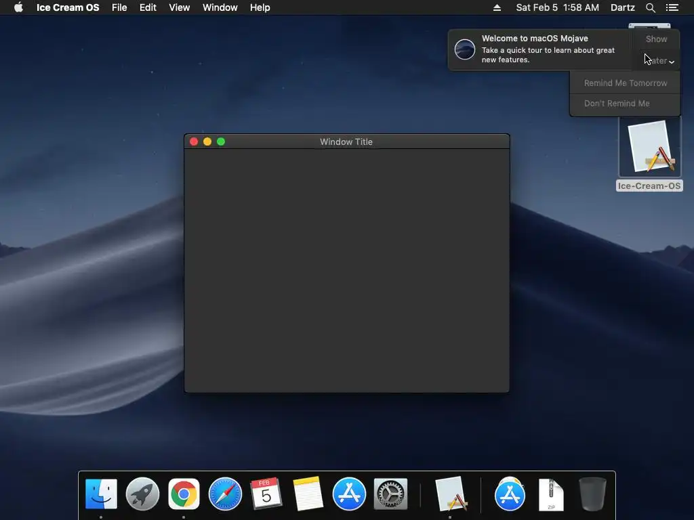Click Welcome to macOS Mojave notification text
The height and width of the screenshot is (520, 694).
[x=535, y=39]
